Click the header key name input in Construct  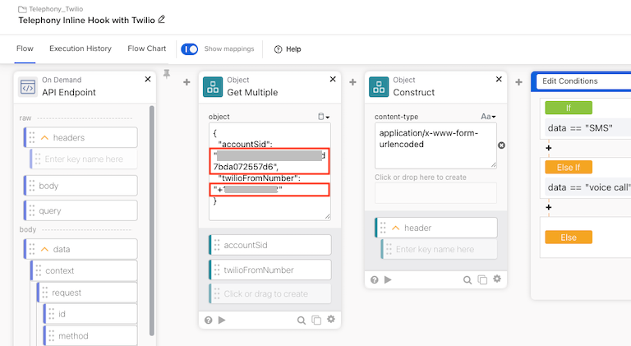pos(442,249)
